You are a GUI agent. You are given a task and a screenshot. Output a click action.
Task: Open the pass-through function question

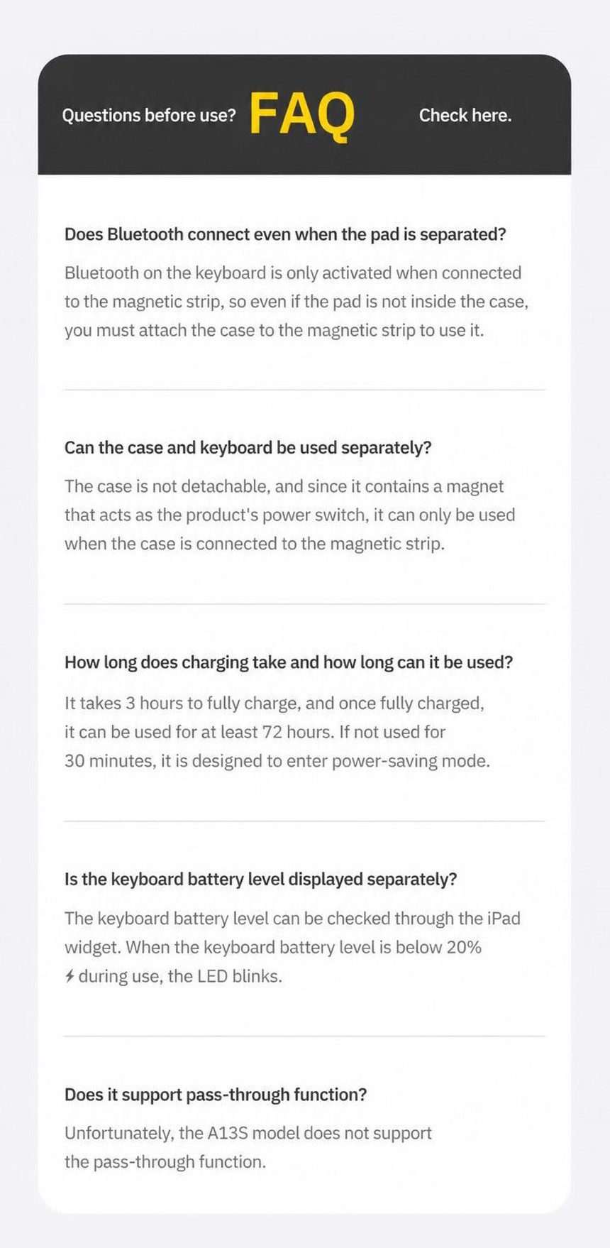pos(216,1095)
